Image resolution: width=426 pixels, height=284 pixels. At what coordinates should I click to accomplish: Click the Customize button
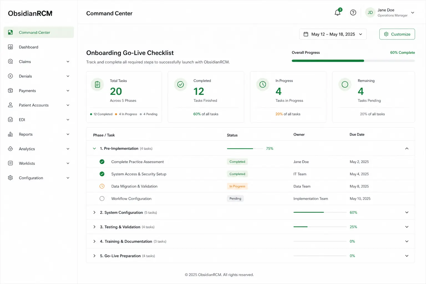[397, 34]
